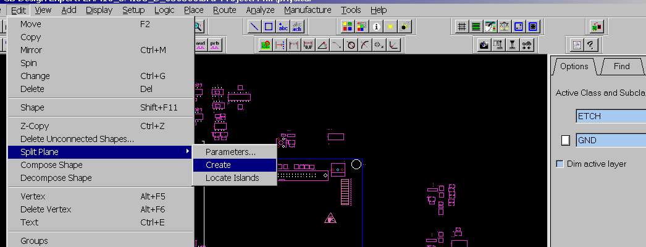
Task: Select Z-Copy from the Edit menu
Action: 100,126
